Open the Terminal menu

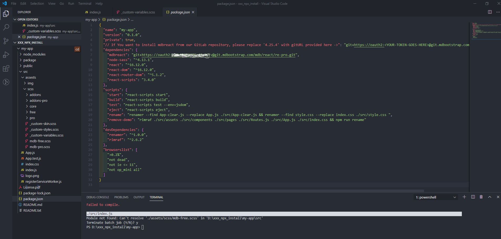[x=85, y=3]
